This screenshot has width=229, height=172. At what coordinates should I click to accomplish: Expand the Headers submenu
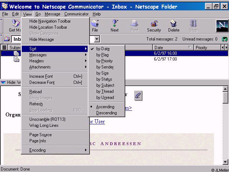55,61
